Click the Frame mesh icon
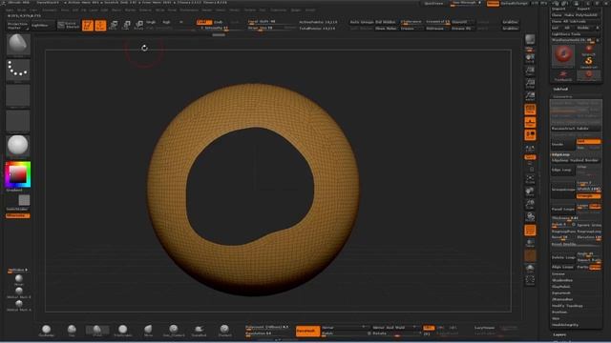 coord(530,179)
